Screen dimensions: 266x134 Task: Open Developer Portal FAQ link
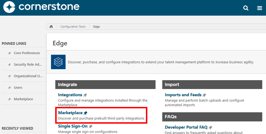tap(186, 127)
